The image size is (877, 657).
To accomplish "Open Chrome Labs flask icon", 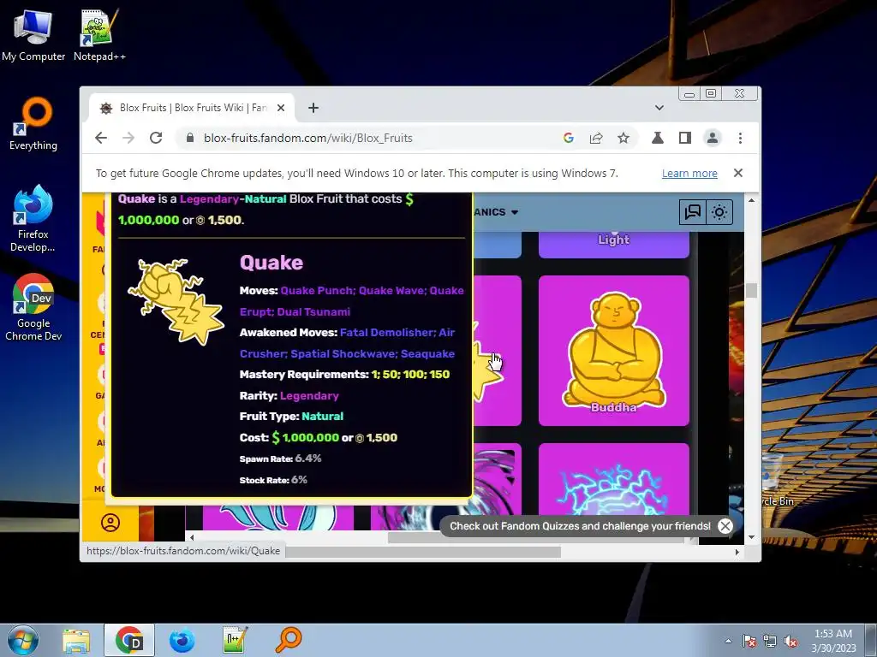I will [x=658, y=138].
